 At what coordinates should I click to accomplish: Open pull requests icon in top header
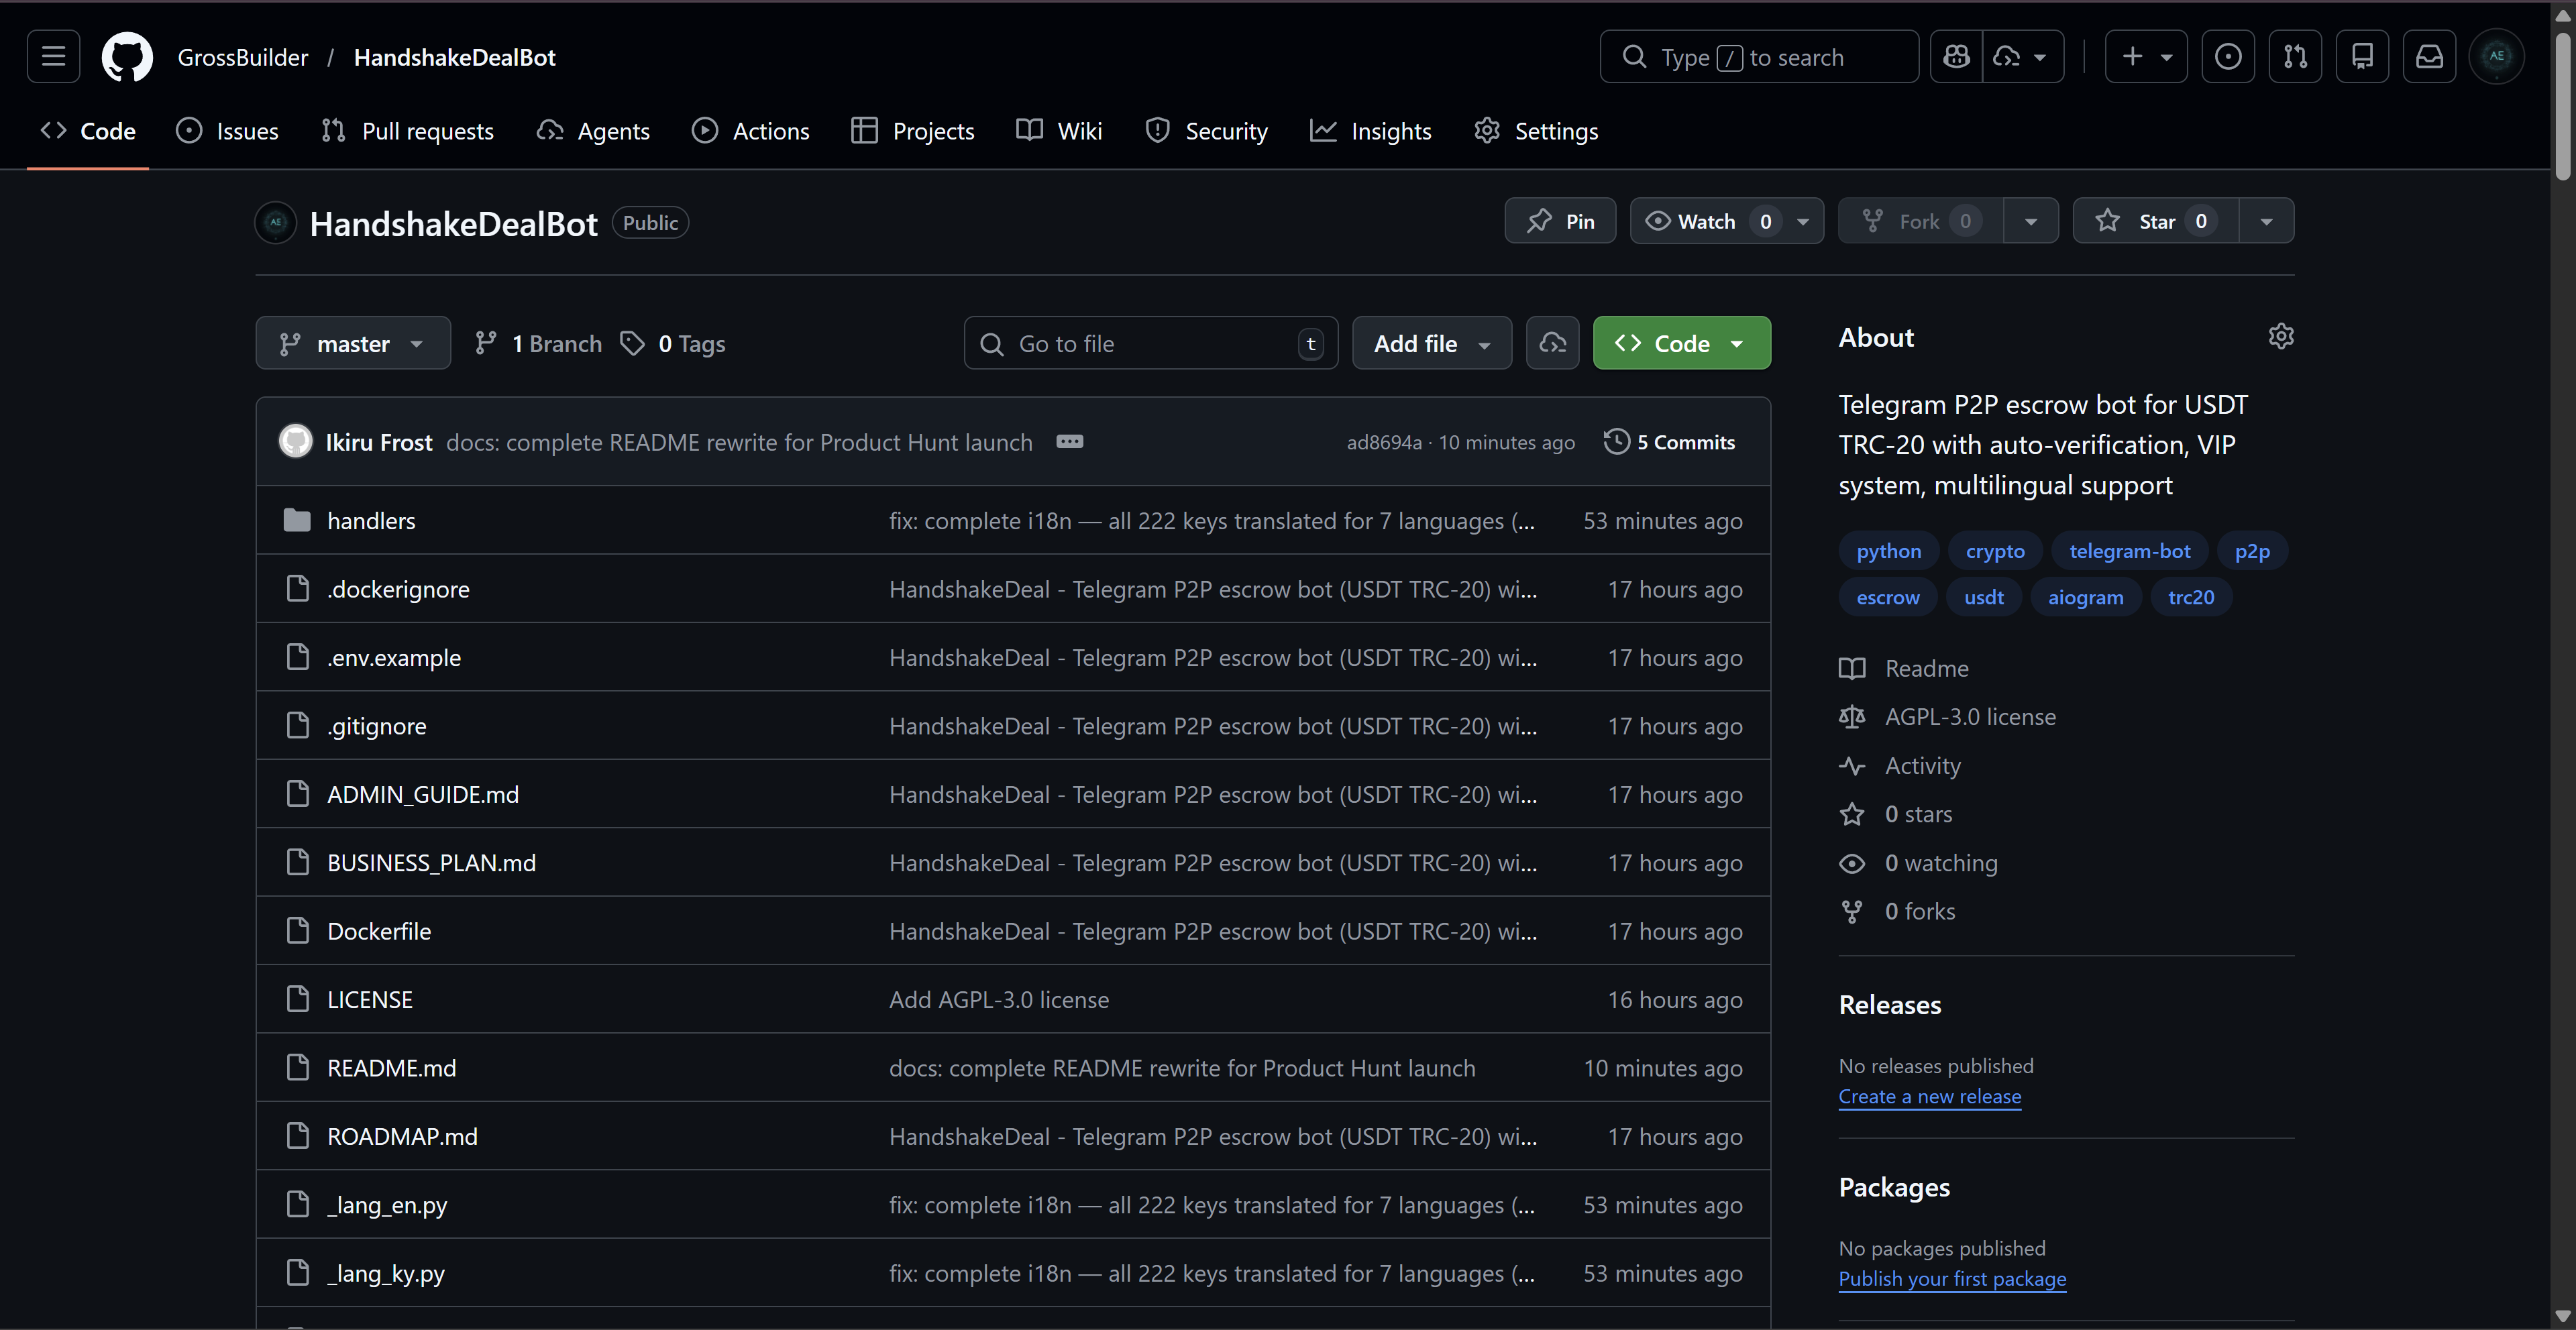point(2295,56)
